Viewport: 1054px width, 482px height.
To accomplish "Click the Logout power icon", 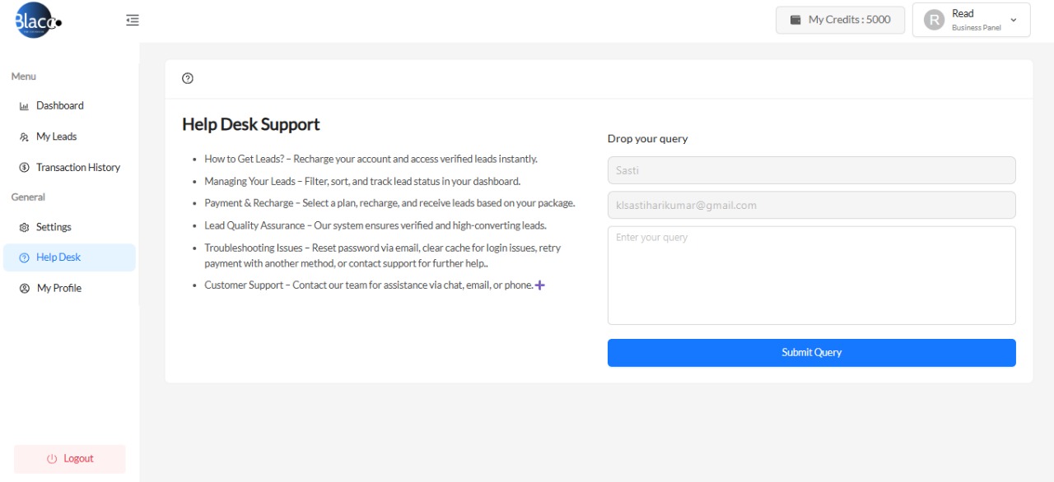I will pyautogui.click(x=52, y=459).
